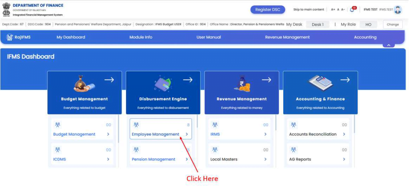
Task: Click the Register DSC button
Action: coord(268,10)
